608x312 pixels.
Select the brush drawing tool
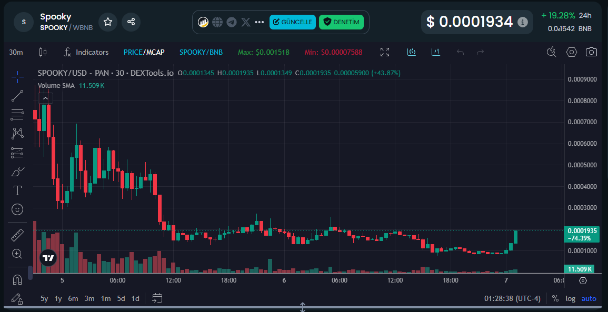(17, 172)
